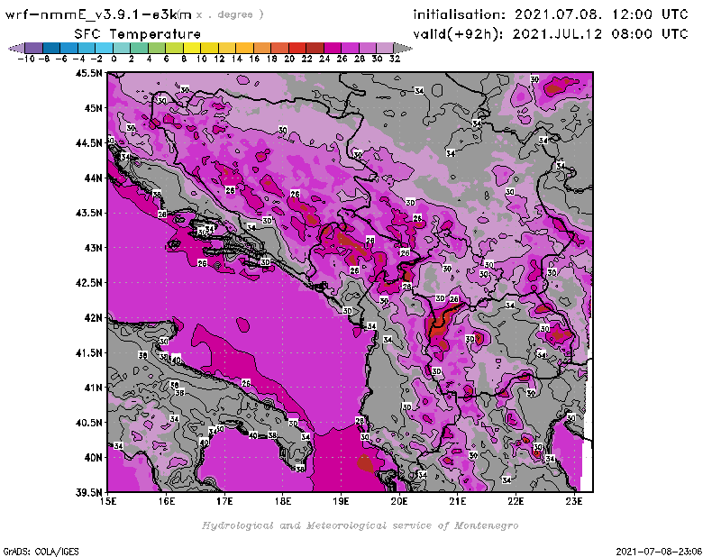Click the "23E" longitude axis label

pyautogui.click(x=574, y=501)
